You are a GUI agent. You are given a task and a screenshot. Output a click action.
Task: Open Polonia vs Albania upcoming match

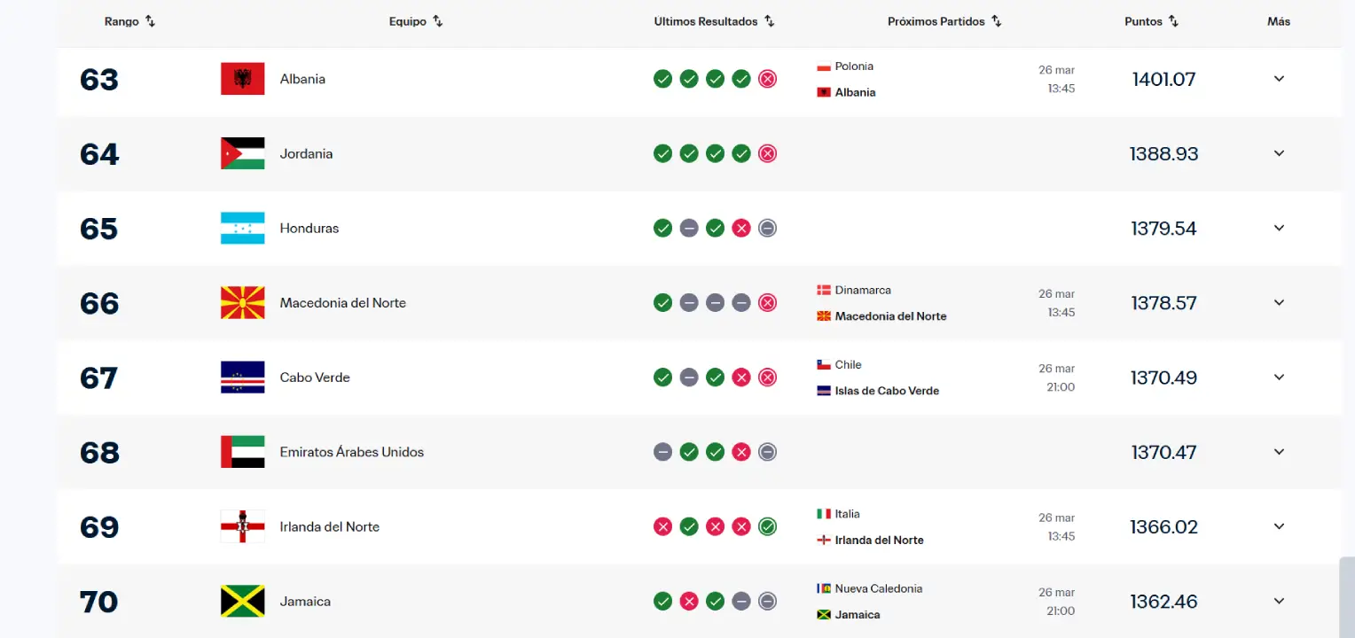coord(945,79)
